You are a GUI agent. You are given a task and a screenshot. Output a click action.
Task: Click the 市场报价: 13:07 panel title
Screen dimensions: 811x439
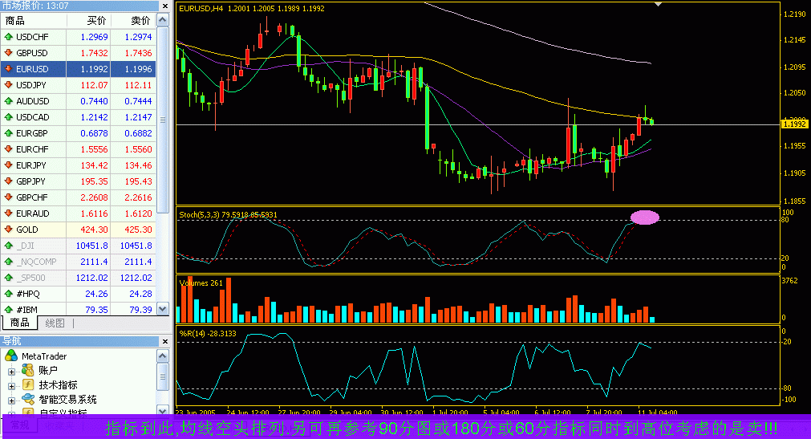pyautogui.click(x=35, y=6)
